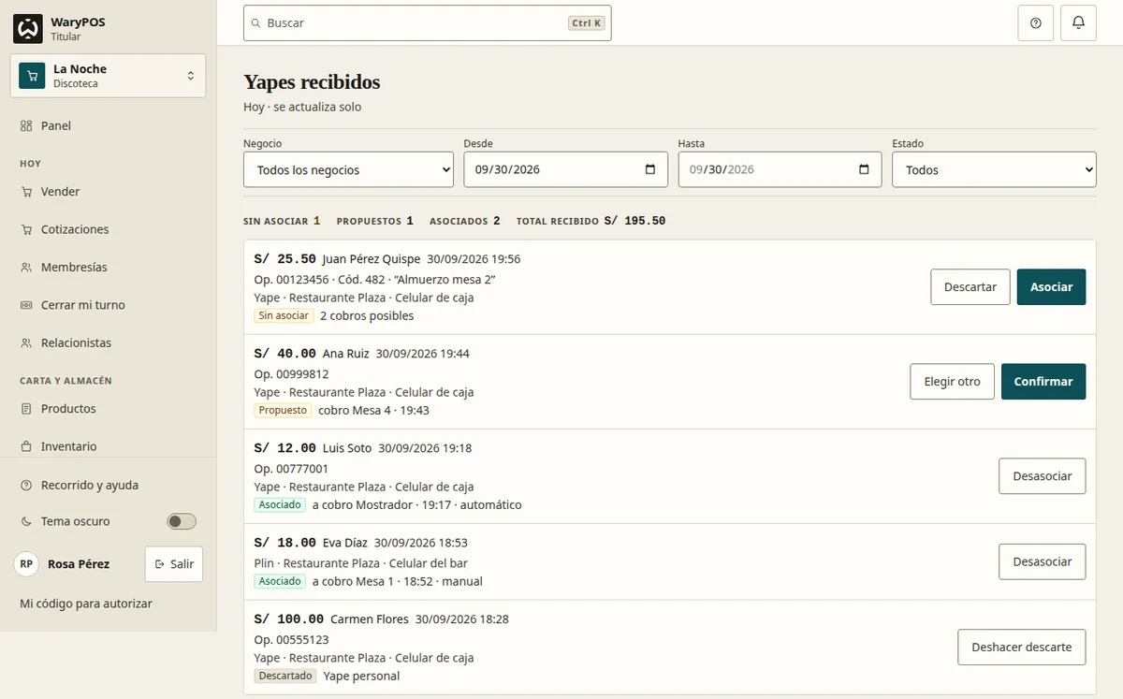Click Descartar on the S/ 25.50 yape
This screenshot has width=1123, height=699.
click(x=970, y=287)
